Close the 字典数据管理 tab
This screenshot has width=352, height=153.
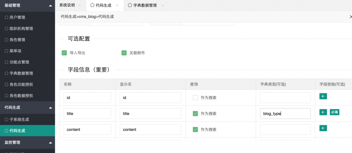162,5
